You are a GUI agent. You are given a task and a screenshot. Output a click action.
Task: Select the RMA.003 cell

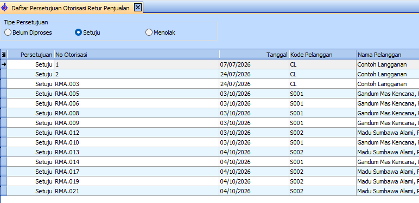(137, 84)
